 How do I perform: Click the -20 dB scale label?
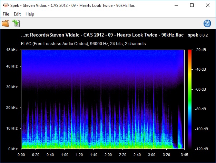tap(200, 50)
